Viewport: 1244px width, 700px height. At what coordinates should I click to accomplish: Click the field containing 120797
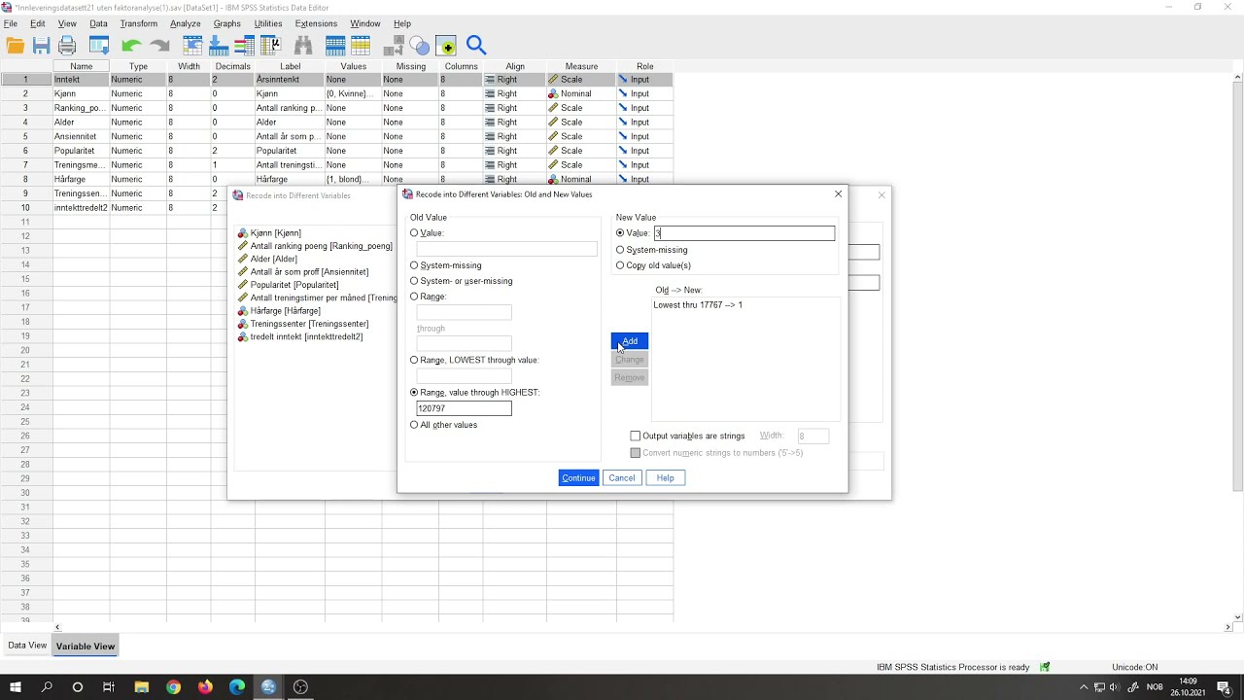(464, 408)
